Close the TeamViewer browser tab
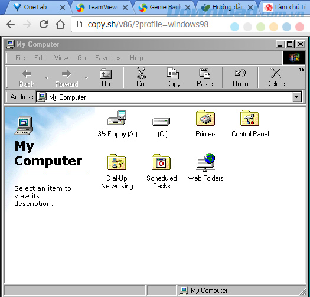This screenshot has height=297, width=310. [125, 8]
